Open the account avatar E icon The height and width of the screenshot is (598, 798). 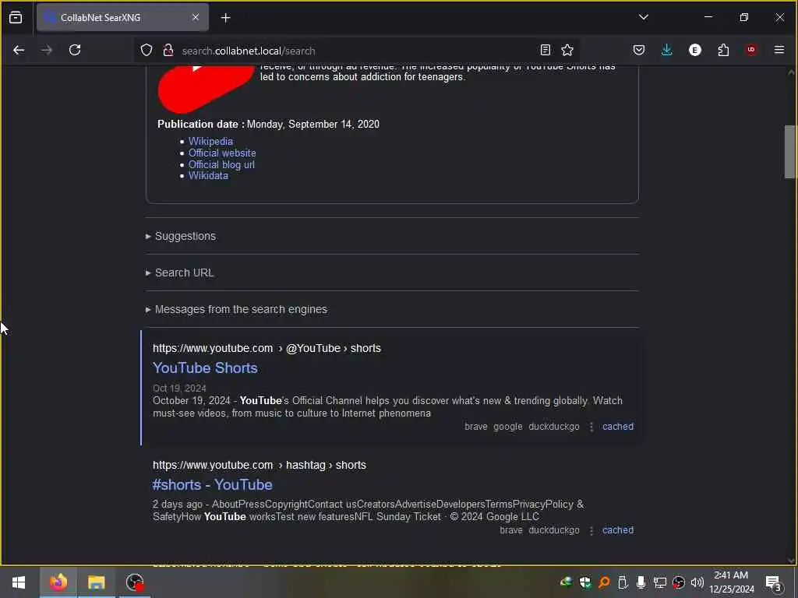(x=694, y=50)
